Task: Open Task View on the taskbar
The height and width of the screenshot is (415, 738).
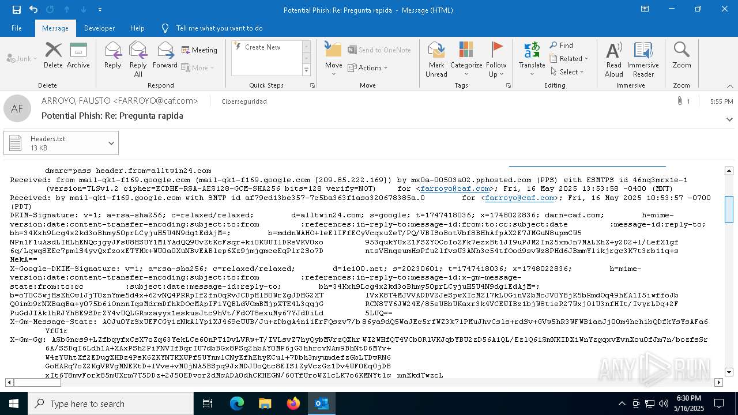Action: [x=208, y=403]
